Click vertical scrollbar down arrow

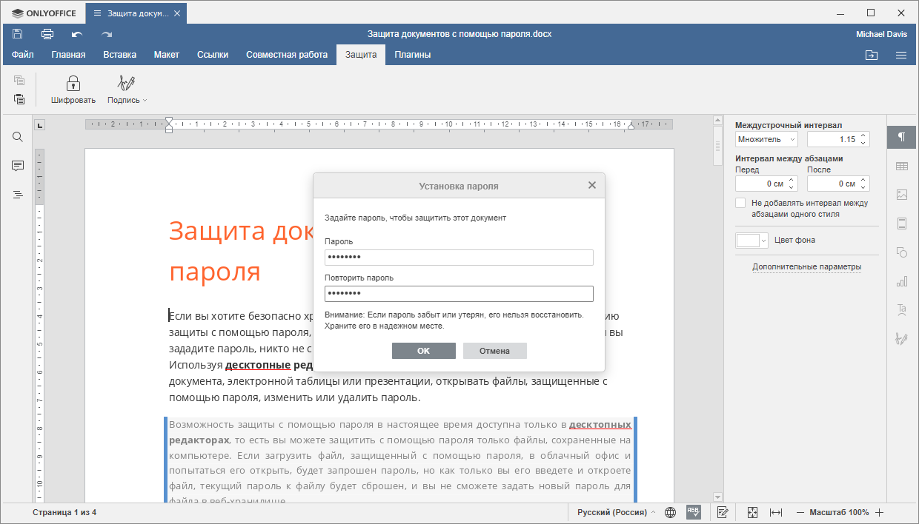click(717, 497)
